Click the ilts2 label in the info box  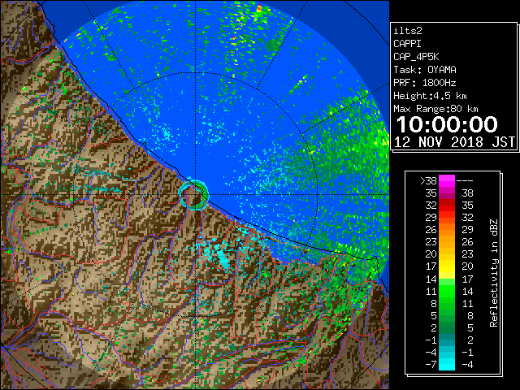point(408,31)
